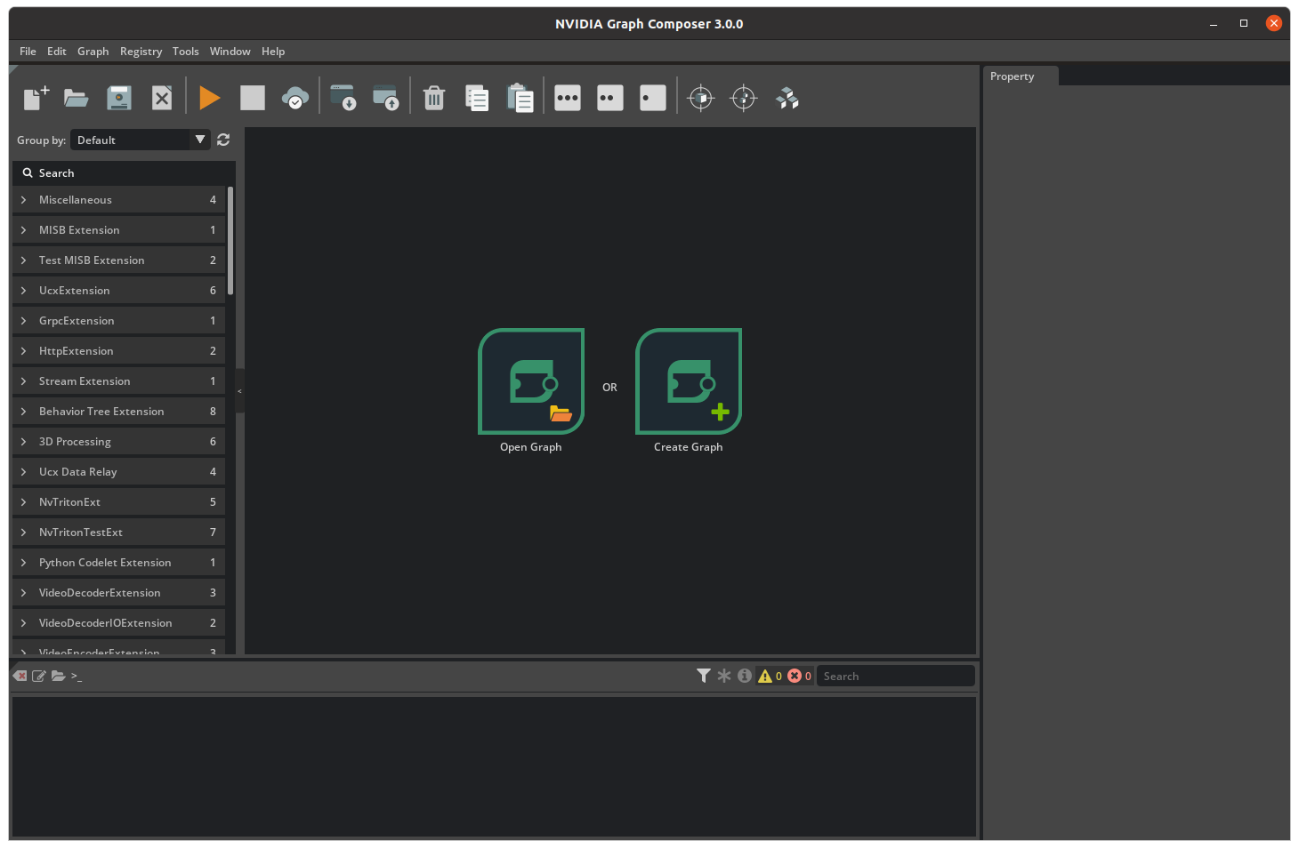Click the console open folder icon
Image resolution: width=1299 pixels, height=849 pixels.
point(58,677)
